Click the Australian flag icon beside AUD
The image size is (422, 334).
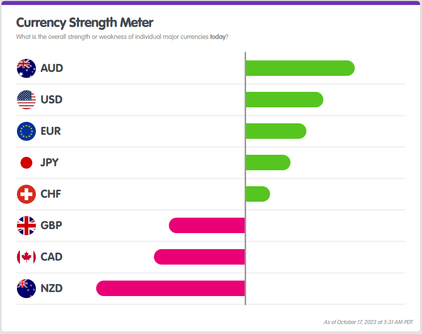pyautogui.click(x=26, y=68)
